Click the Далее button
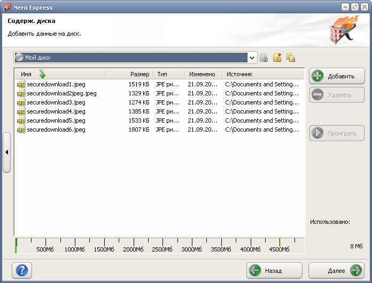Viewport: 372px width, 283px height. tap(336, 270)
